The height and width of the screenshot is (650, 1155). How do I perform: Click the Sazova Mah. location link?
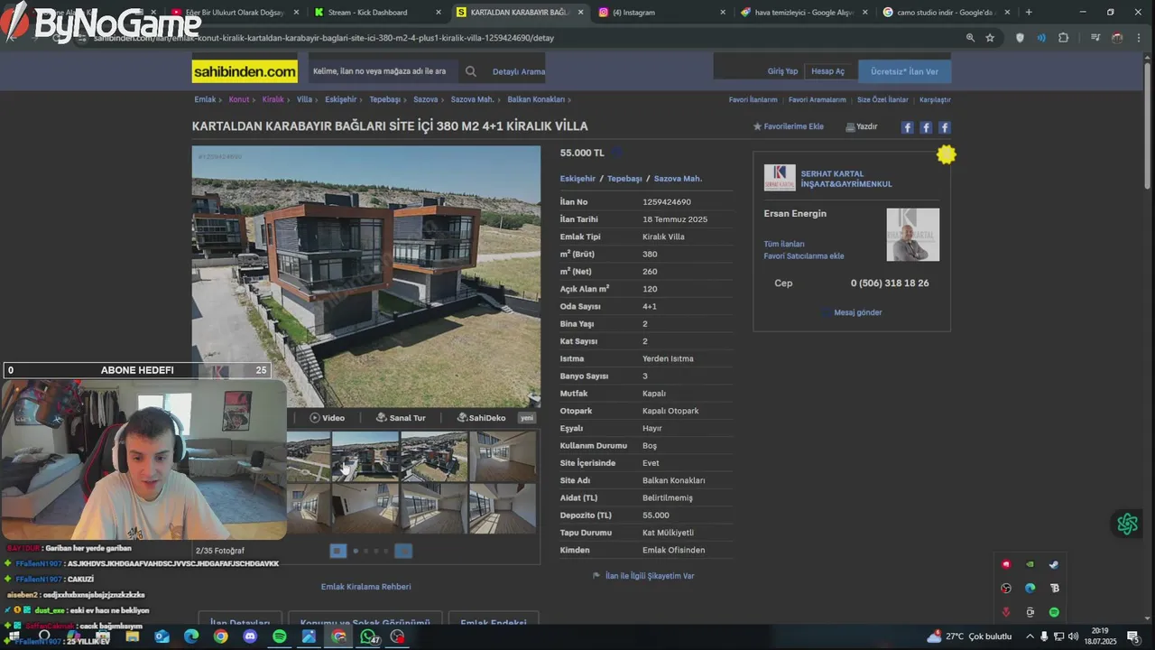pos(678,179)
